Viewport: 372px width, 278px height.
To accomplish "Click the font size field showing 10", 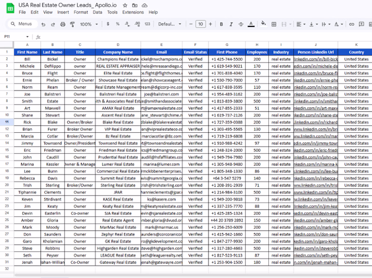I will click(200, 24).
